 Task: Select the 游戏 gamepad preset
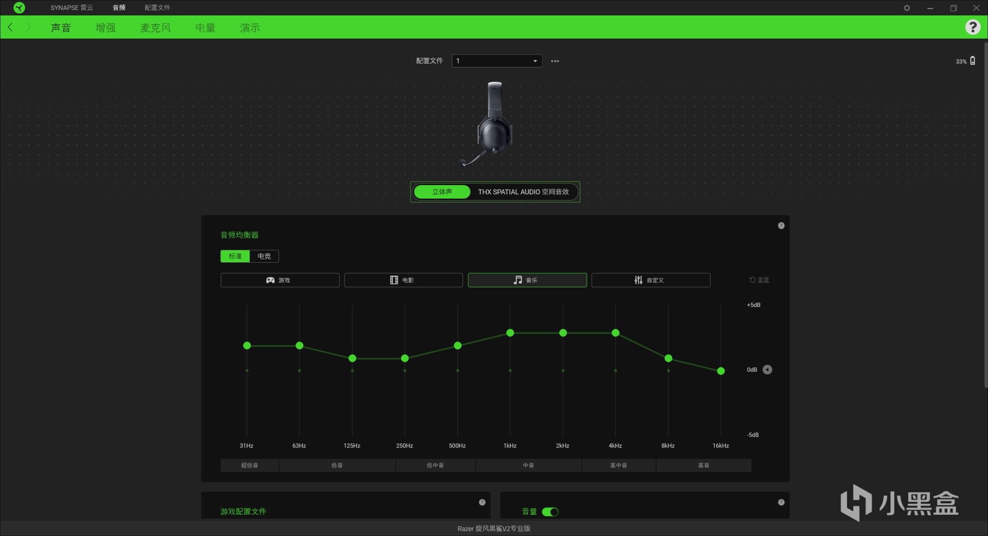click(x=280, y=280)
